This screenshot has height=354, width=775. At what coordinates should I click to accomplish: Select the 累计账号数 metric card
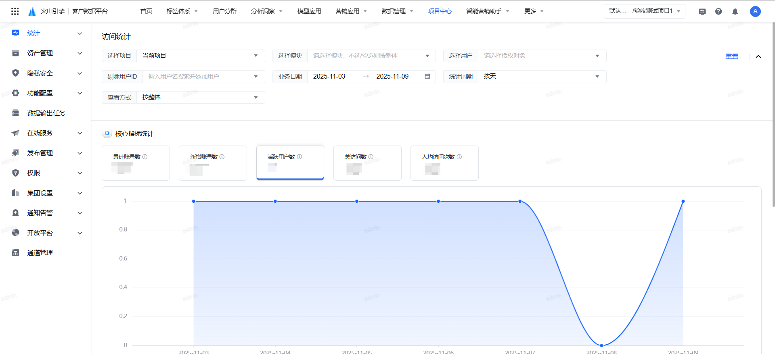click(x=136, y=163)
